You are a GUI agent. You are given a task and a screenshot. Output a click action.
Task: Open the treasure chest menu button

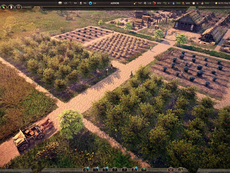click(18, 7)
